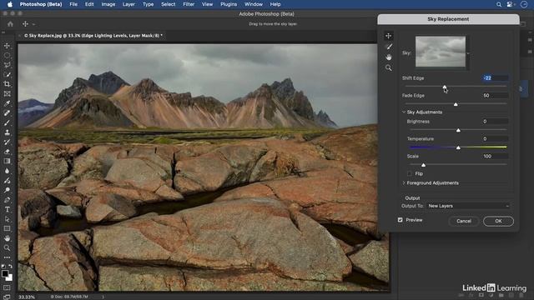Select the Clone Stamp tool
Image resolution: width=534 pixels, height=300 pixels.
tap(7, 132)
